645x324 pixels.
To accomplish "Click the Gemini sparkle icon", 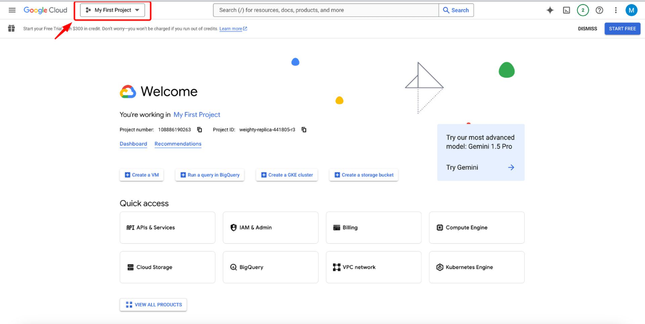I will pos(550,10).
